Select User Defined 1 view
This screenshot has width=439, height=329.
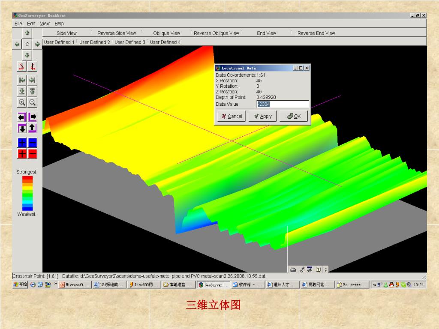[59, 42]
